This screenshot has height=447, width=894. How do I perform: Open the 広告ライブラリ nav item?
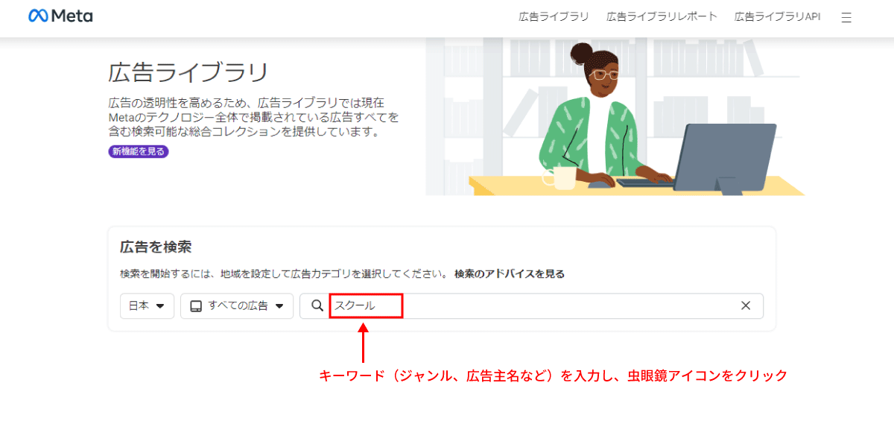[x=554, y=16]
